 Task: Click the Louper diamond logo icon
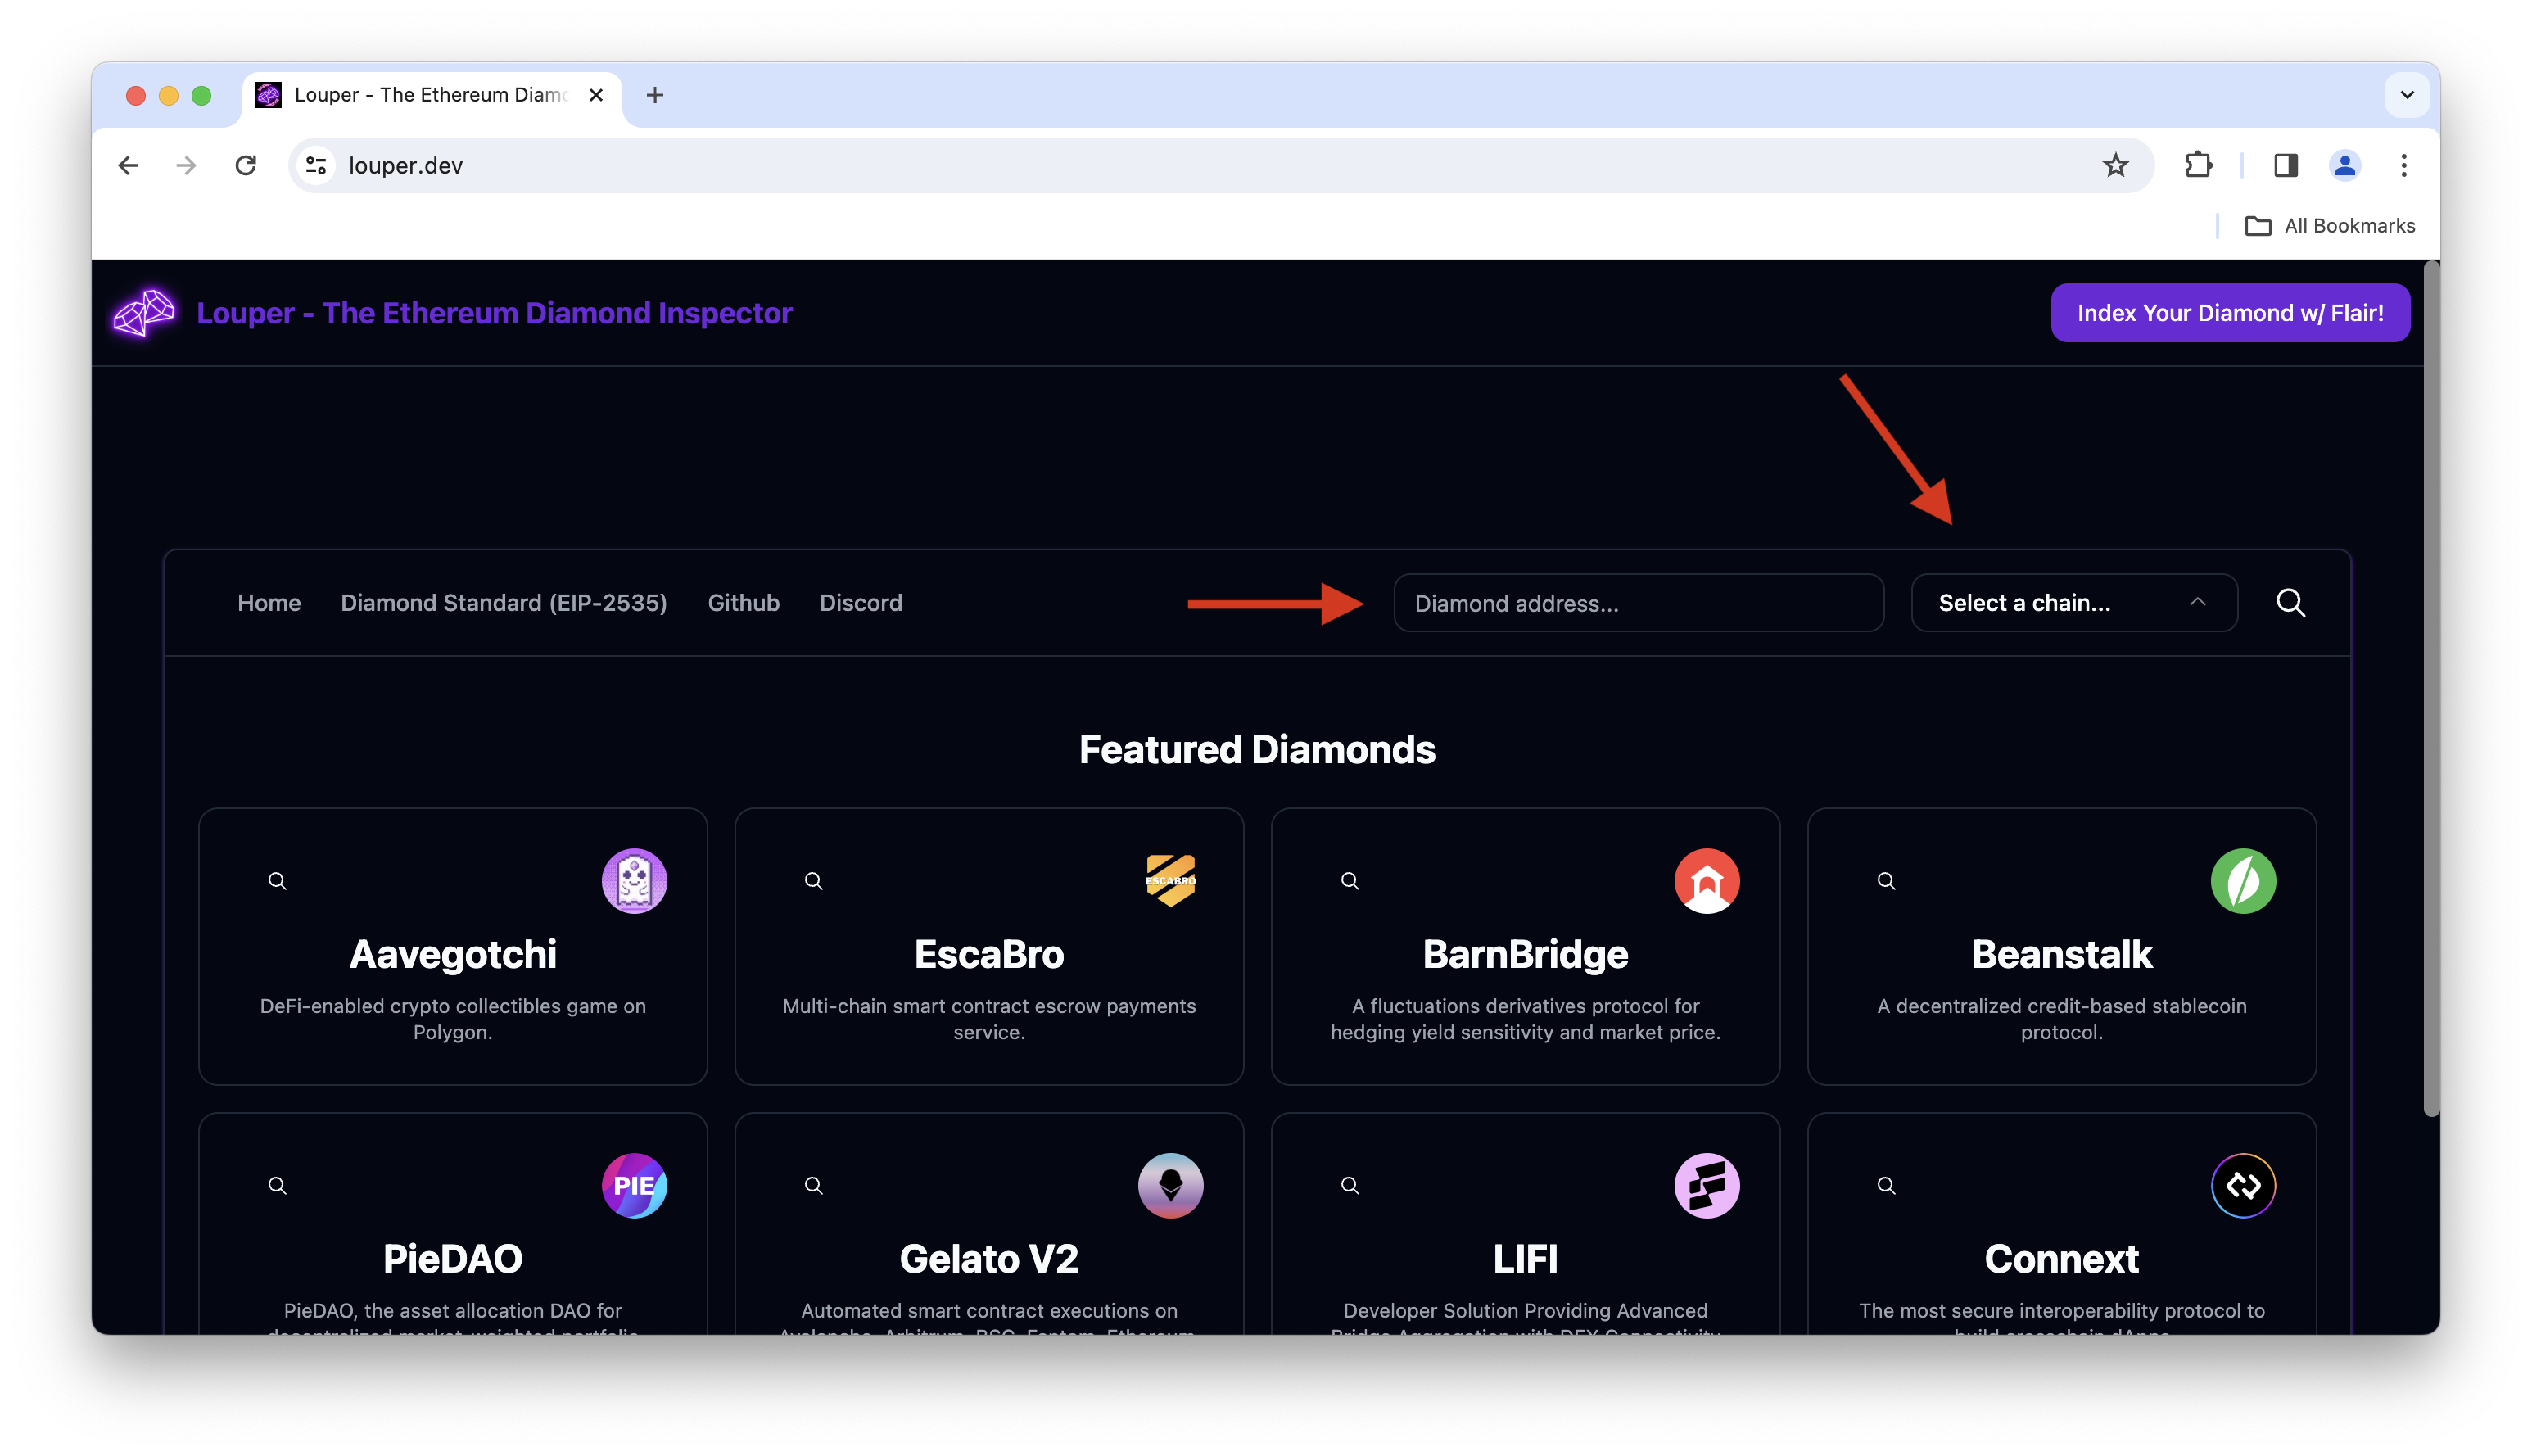click(144, 313)
